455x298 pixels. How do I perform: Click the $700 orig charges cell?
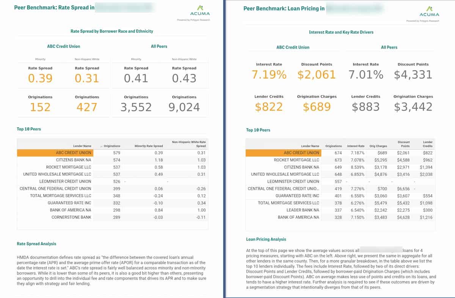(383, 189)
